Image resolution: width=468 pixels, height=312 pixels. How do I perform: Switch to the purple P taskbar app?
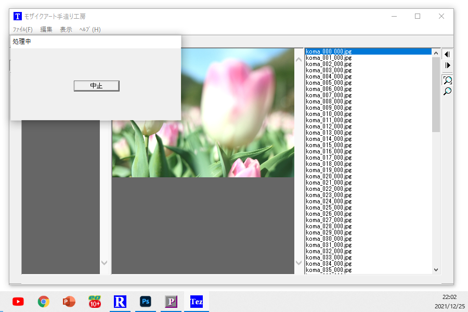click(171, 302)
